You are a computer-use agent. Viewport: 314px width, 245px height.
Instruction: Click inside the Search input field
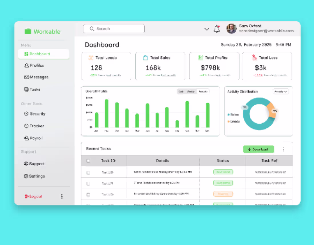(114, 29)
